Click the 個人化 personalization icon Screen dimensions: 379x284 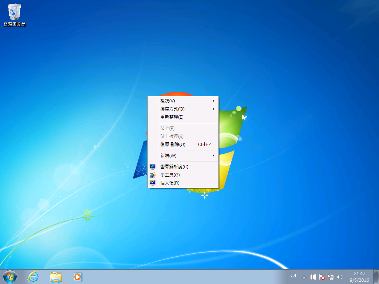[x=152, y=183]
